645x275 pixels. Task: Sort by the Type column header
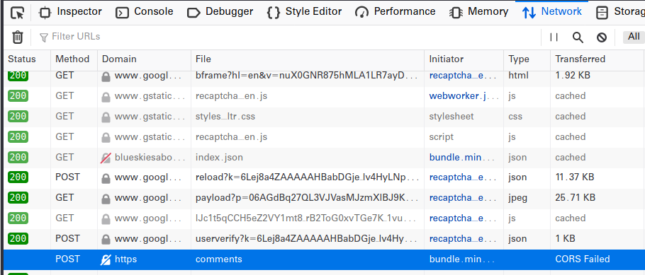(x=527, y=59)
